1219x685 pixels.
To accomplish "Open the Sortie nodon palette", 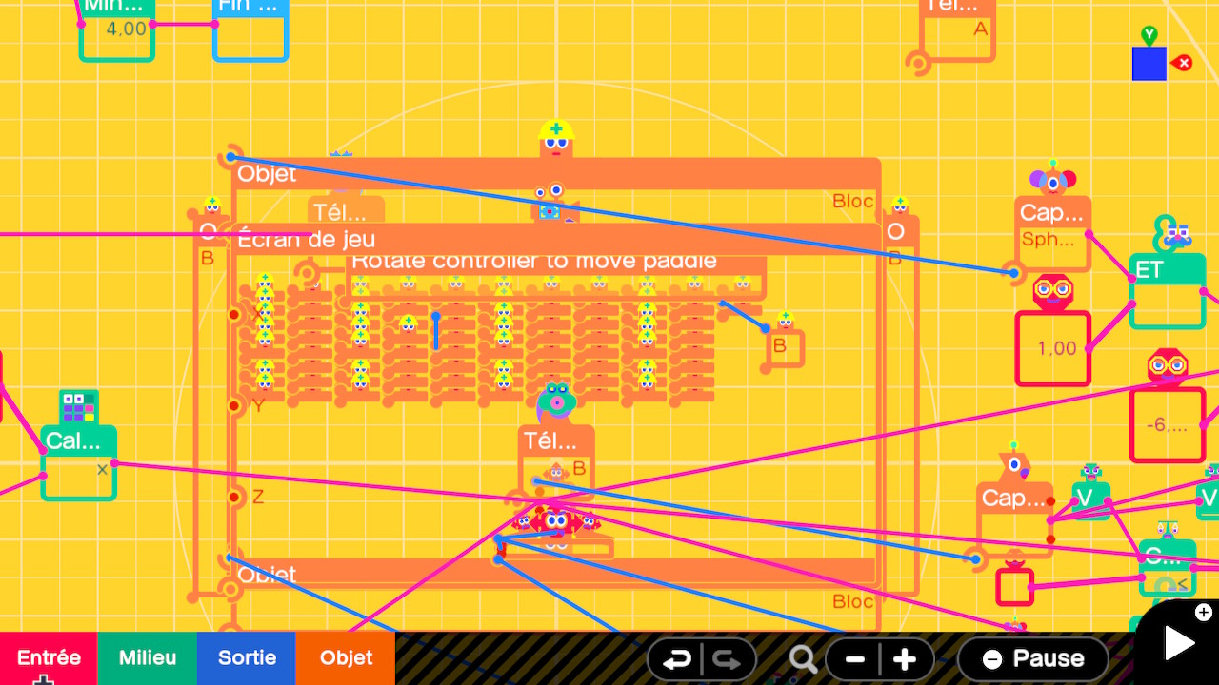I will point(247,658).
